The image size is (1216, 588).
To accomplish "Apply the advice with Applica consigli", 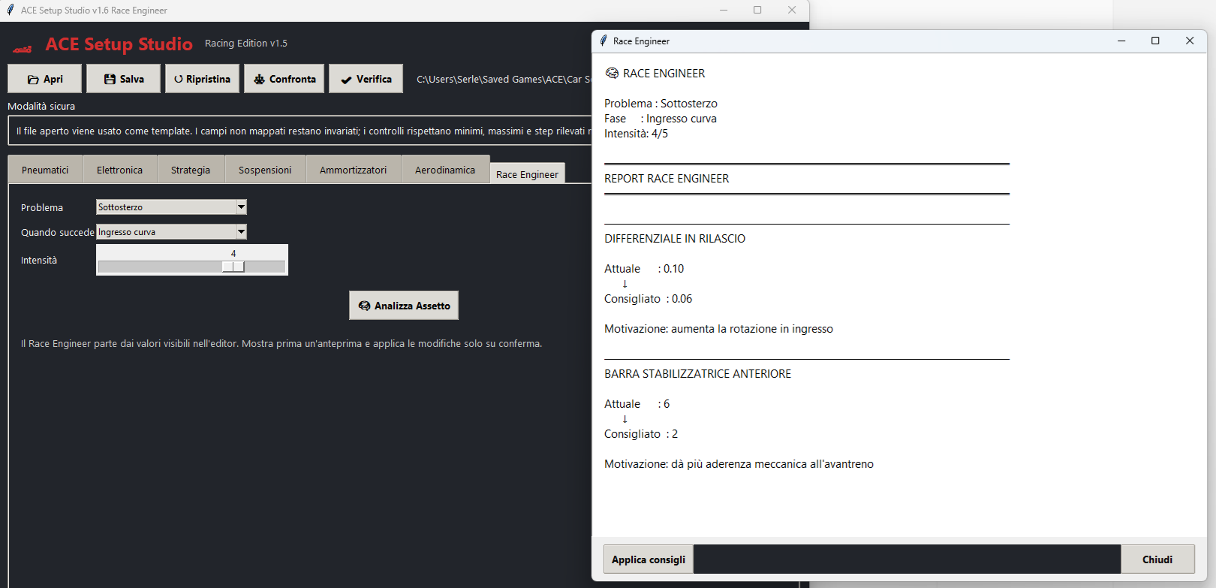I will click(649, 559).
